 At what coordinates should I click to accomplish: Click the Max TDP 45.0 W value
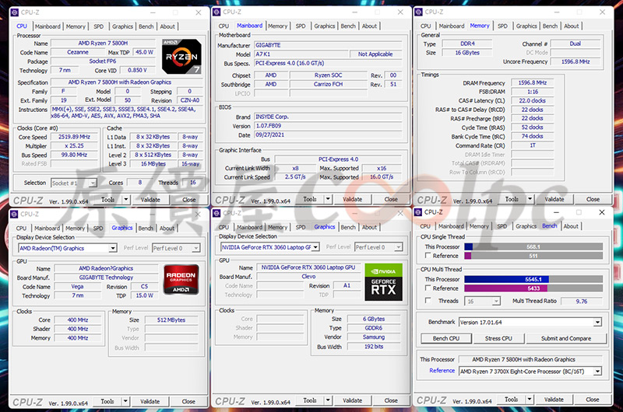145,52
